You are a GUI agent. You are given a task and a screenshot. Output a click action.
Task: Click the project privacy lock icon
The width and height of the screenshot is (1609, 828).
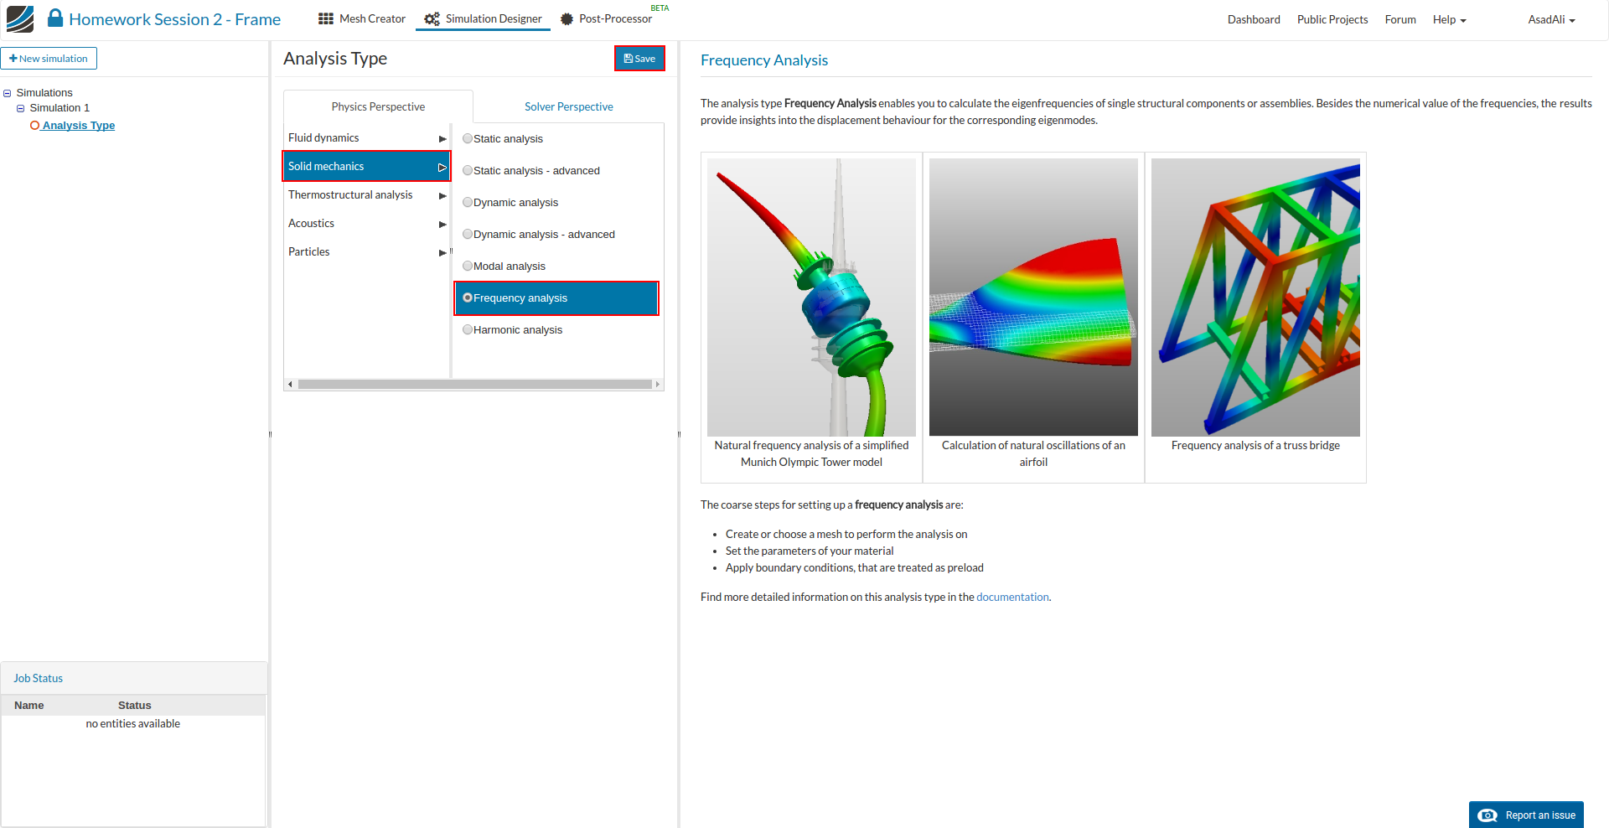(55, 18)
